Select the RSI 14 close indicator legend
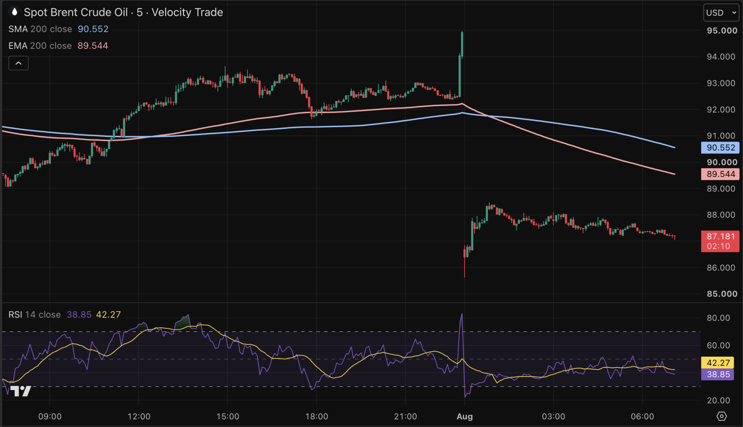Viewport: 743px width, 427px height. 35,315
